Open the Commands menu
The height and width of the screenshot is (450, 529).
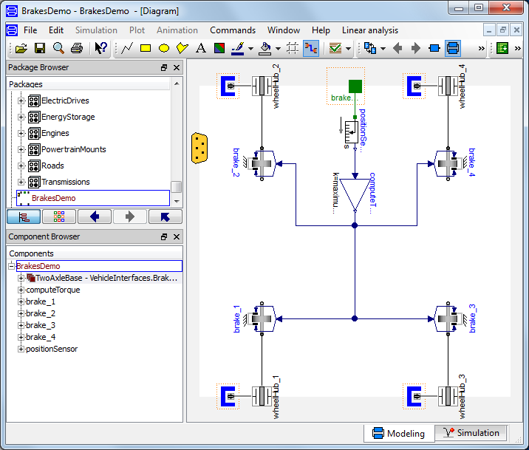point(232,30)
